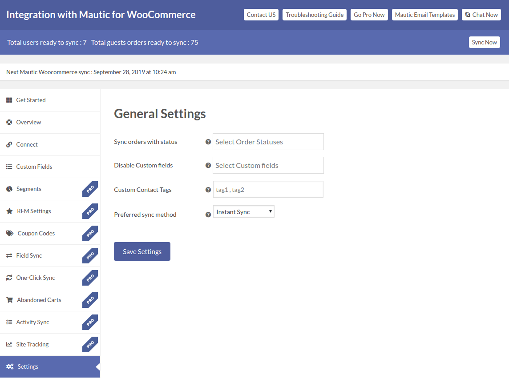Viewport: 509px width, 378px height.
Task: Open RFM Settings section
Action: point(50,211)
